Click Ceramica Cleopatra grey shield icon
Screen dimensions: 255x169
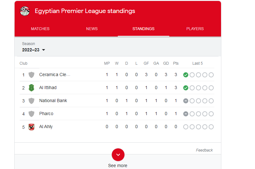(31, 75)
